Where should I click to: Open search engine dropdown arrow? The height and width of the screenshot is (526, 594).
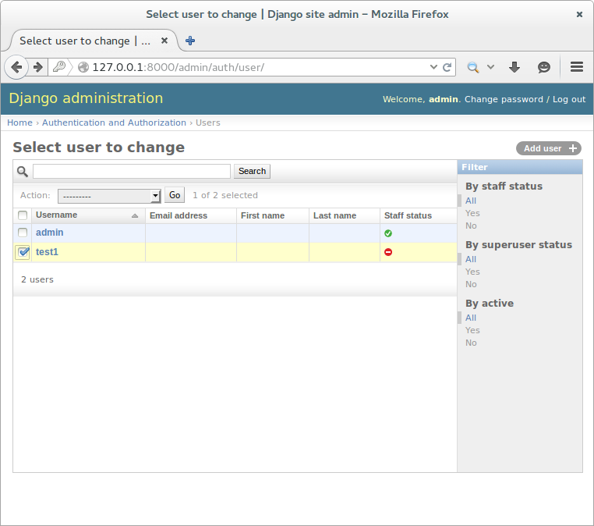[x=490, y=67]
